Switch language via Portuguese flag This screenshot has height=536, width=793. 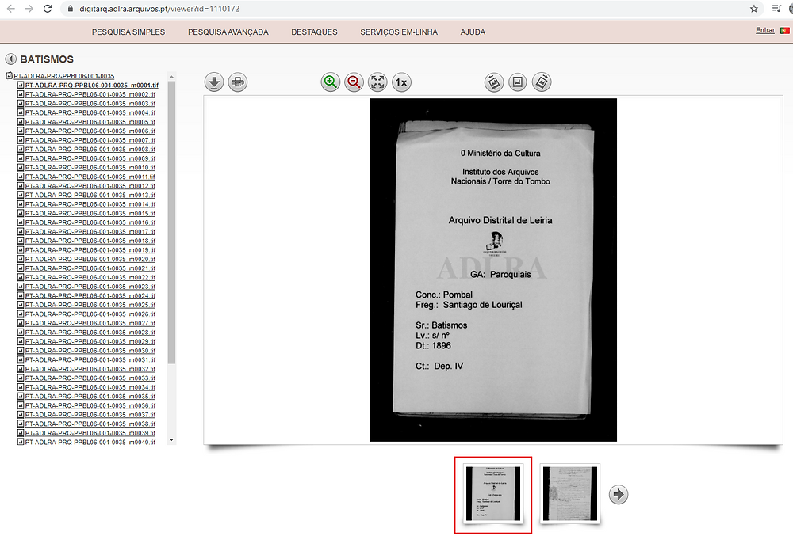click(785, 30)
